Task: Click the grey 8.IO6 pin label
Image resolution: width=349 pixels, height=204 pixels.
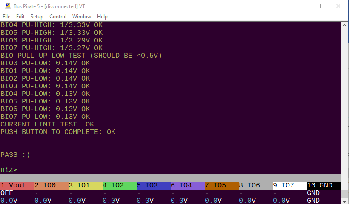Action: tap(256, 185)
